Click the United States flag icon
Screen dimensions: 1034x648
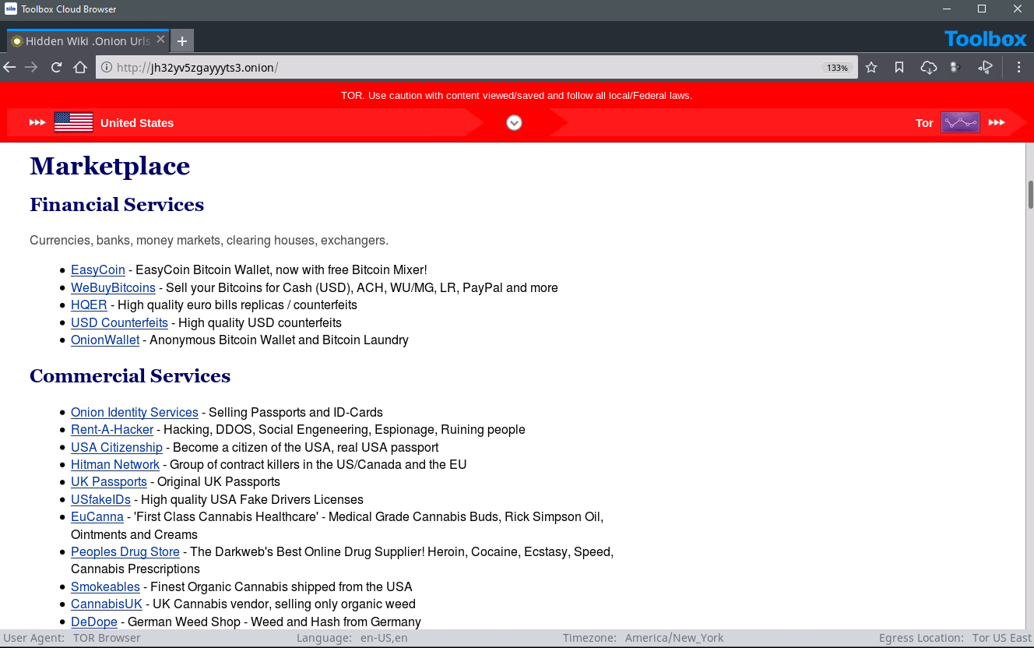(73, 122)
